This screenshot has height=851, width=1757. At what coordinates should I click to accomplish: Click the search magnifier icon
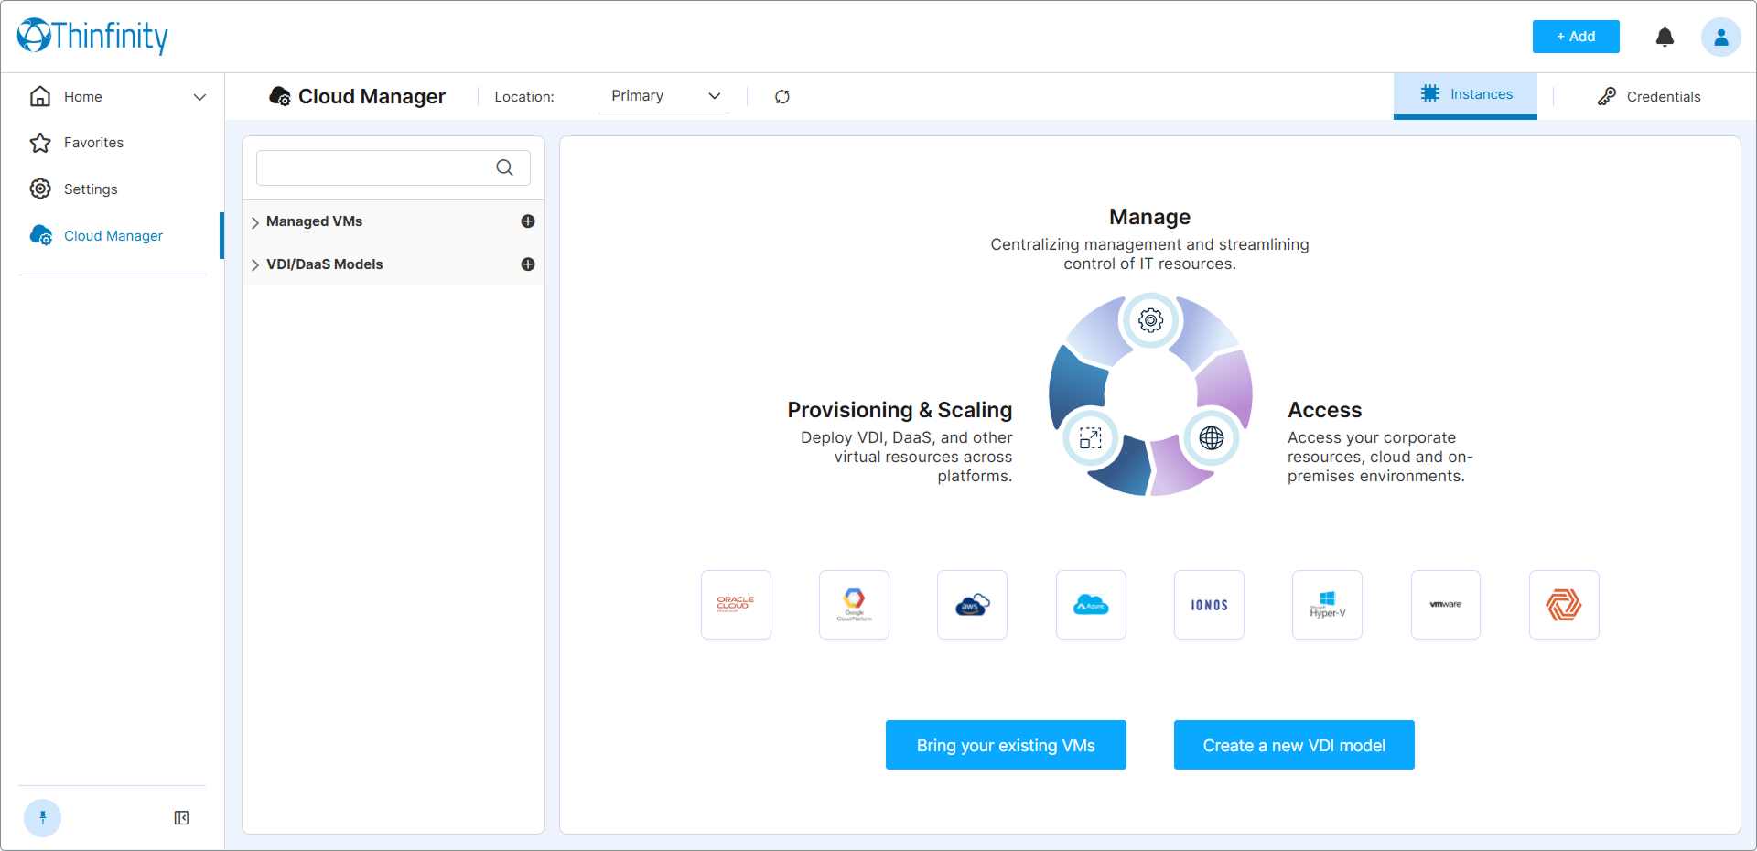coord(504,167)
